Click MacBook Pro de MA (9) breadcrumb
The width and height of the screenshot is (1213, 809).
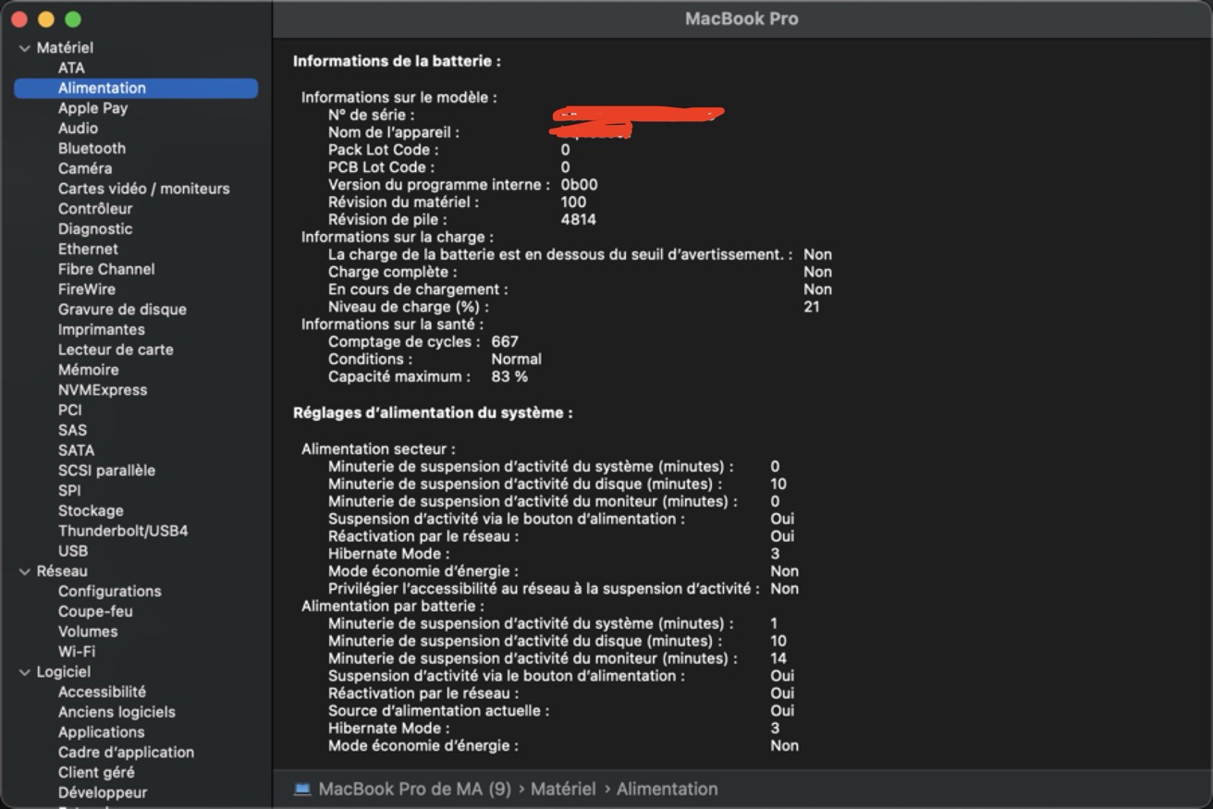coord(414,789)
